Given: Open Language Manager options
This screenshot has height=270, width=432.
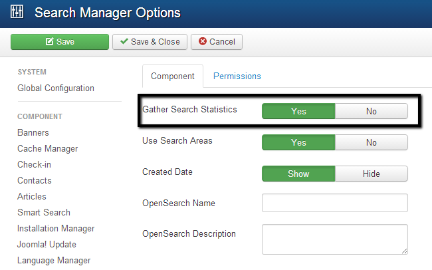Looking at the screenshot, I should 54,260.
